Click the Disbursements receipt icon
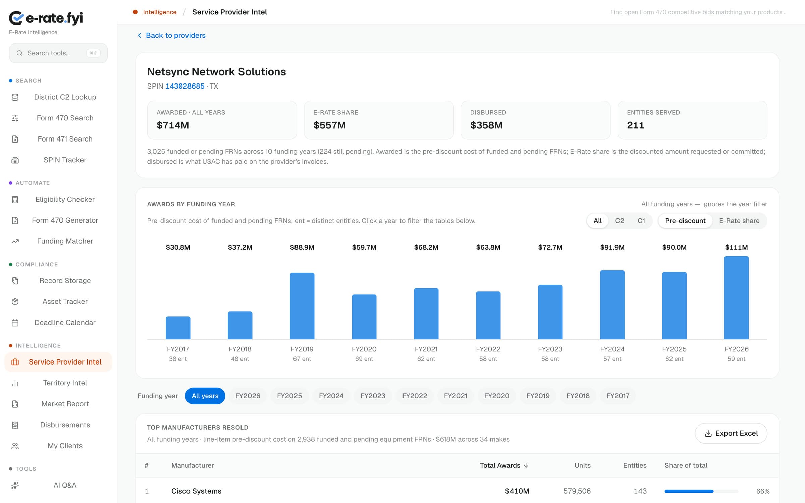Viewport: 805px width, 503px height. coord(15,425)
